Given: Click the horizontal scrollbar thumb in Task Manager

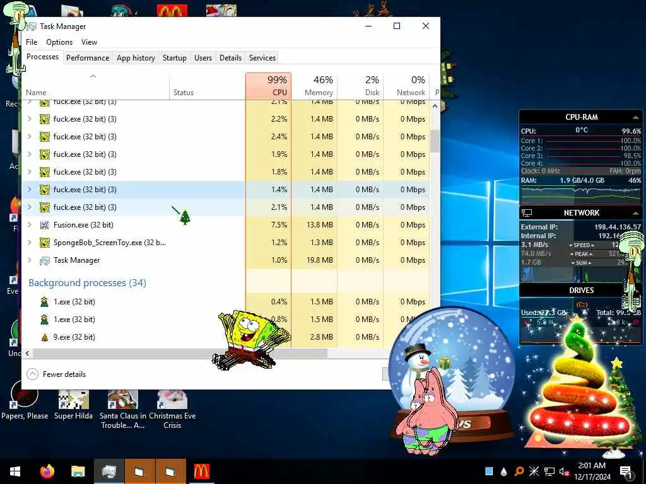Looking at the screenshot, I should pos(180,353).
